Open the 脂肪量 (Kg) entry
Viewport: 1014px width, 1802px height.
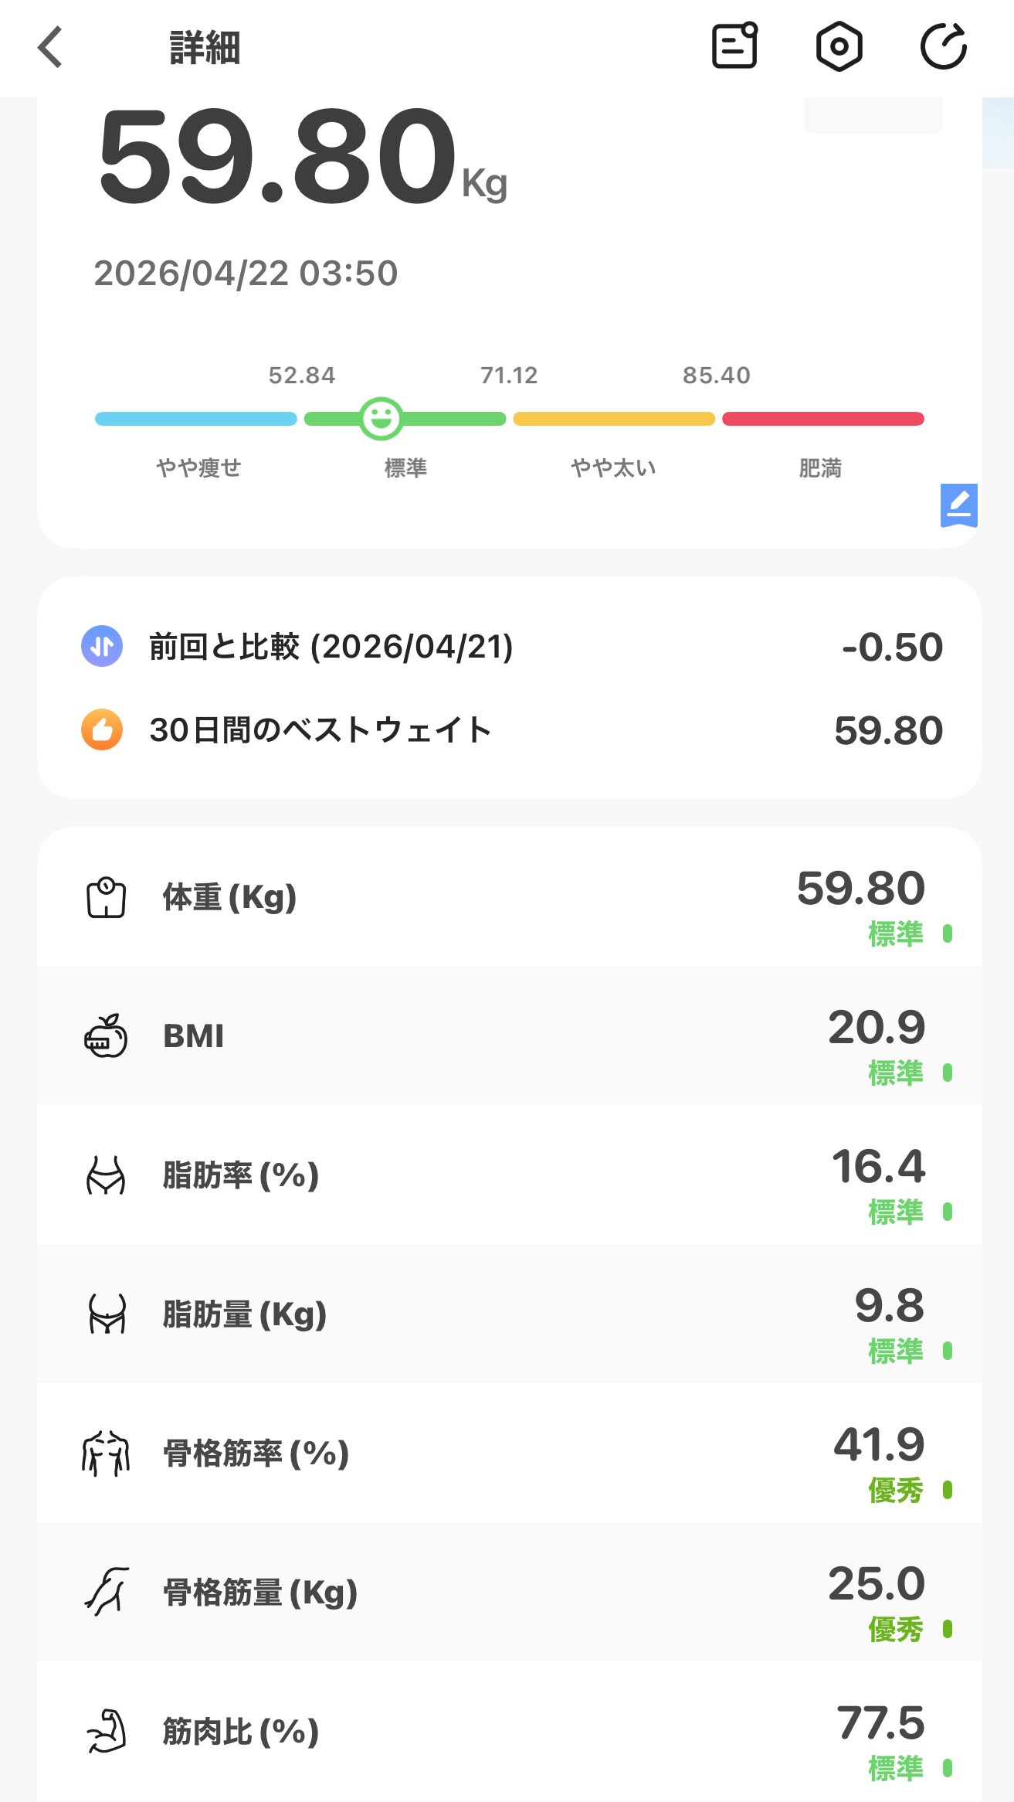click(509, 1314)
